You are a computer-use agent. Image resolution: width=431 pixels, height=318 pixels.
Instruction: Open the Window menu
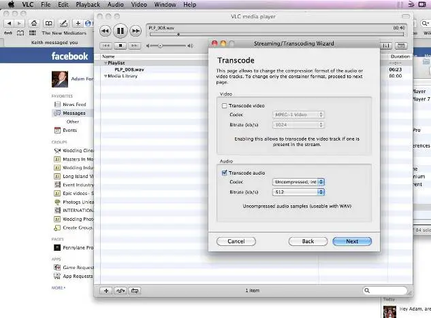click(x=165, y=4)
